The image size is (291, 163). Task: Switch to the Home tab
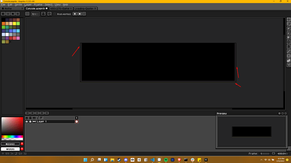click(12, 8)
